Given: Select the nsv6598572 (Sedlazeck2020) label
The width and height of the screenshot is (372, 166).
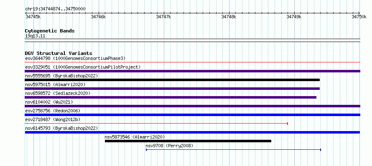Looking at the screenshot, I should click(x=58, y=93).
